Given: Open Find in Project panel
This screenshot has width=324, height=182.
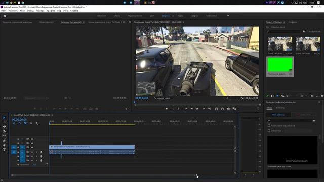Looking at the screenshot, I should pos(317,96).
